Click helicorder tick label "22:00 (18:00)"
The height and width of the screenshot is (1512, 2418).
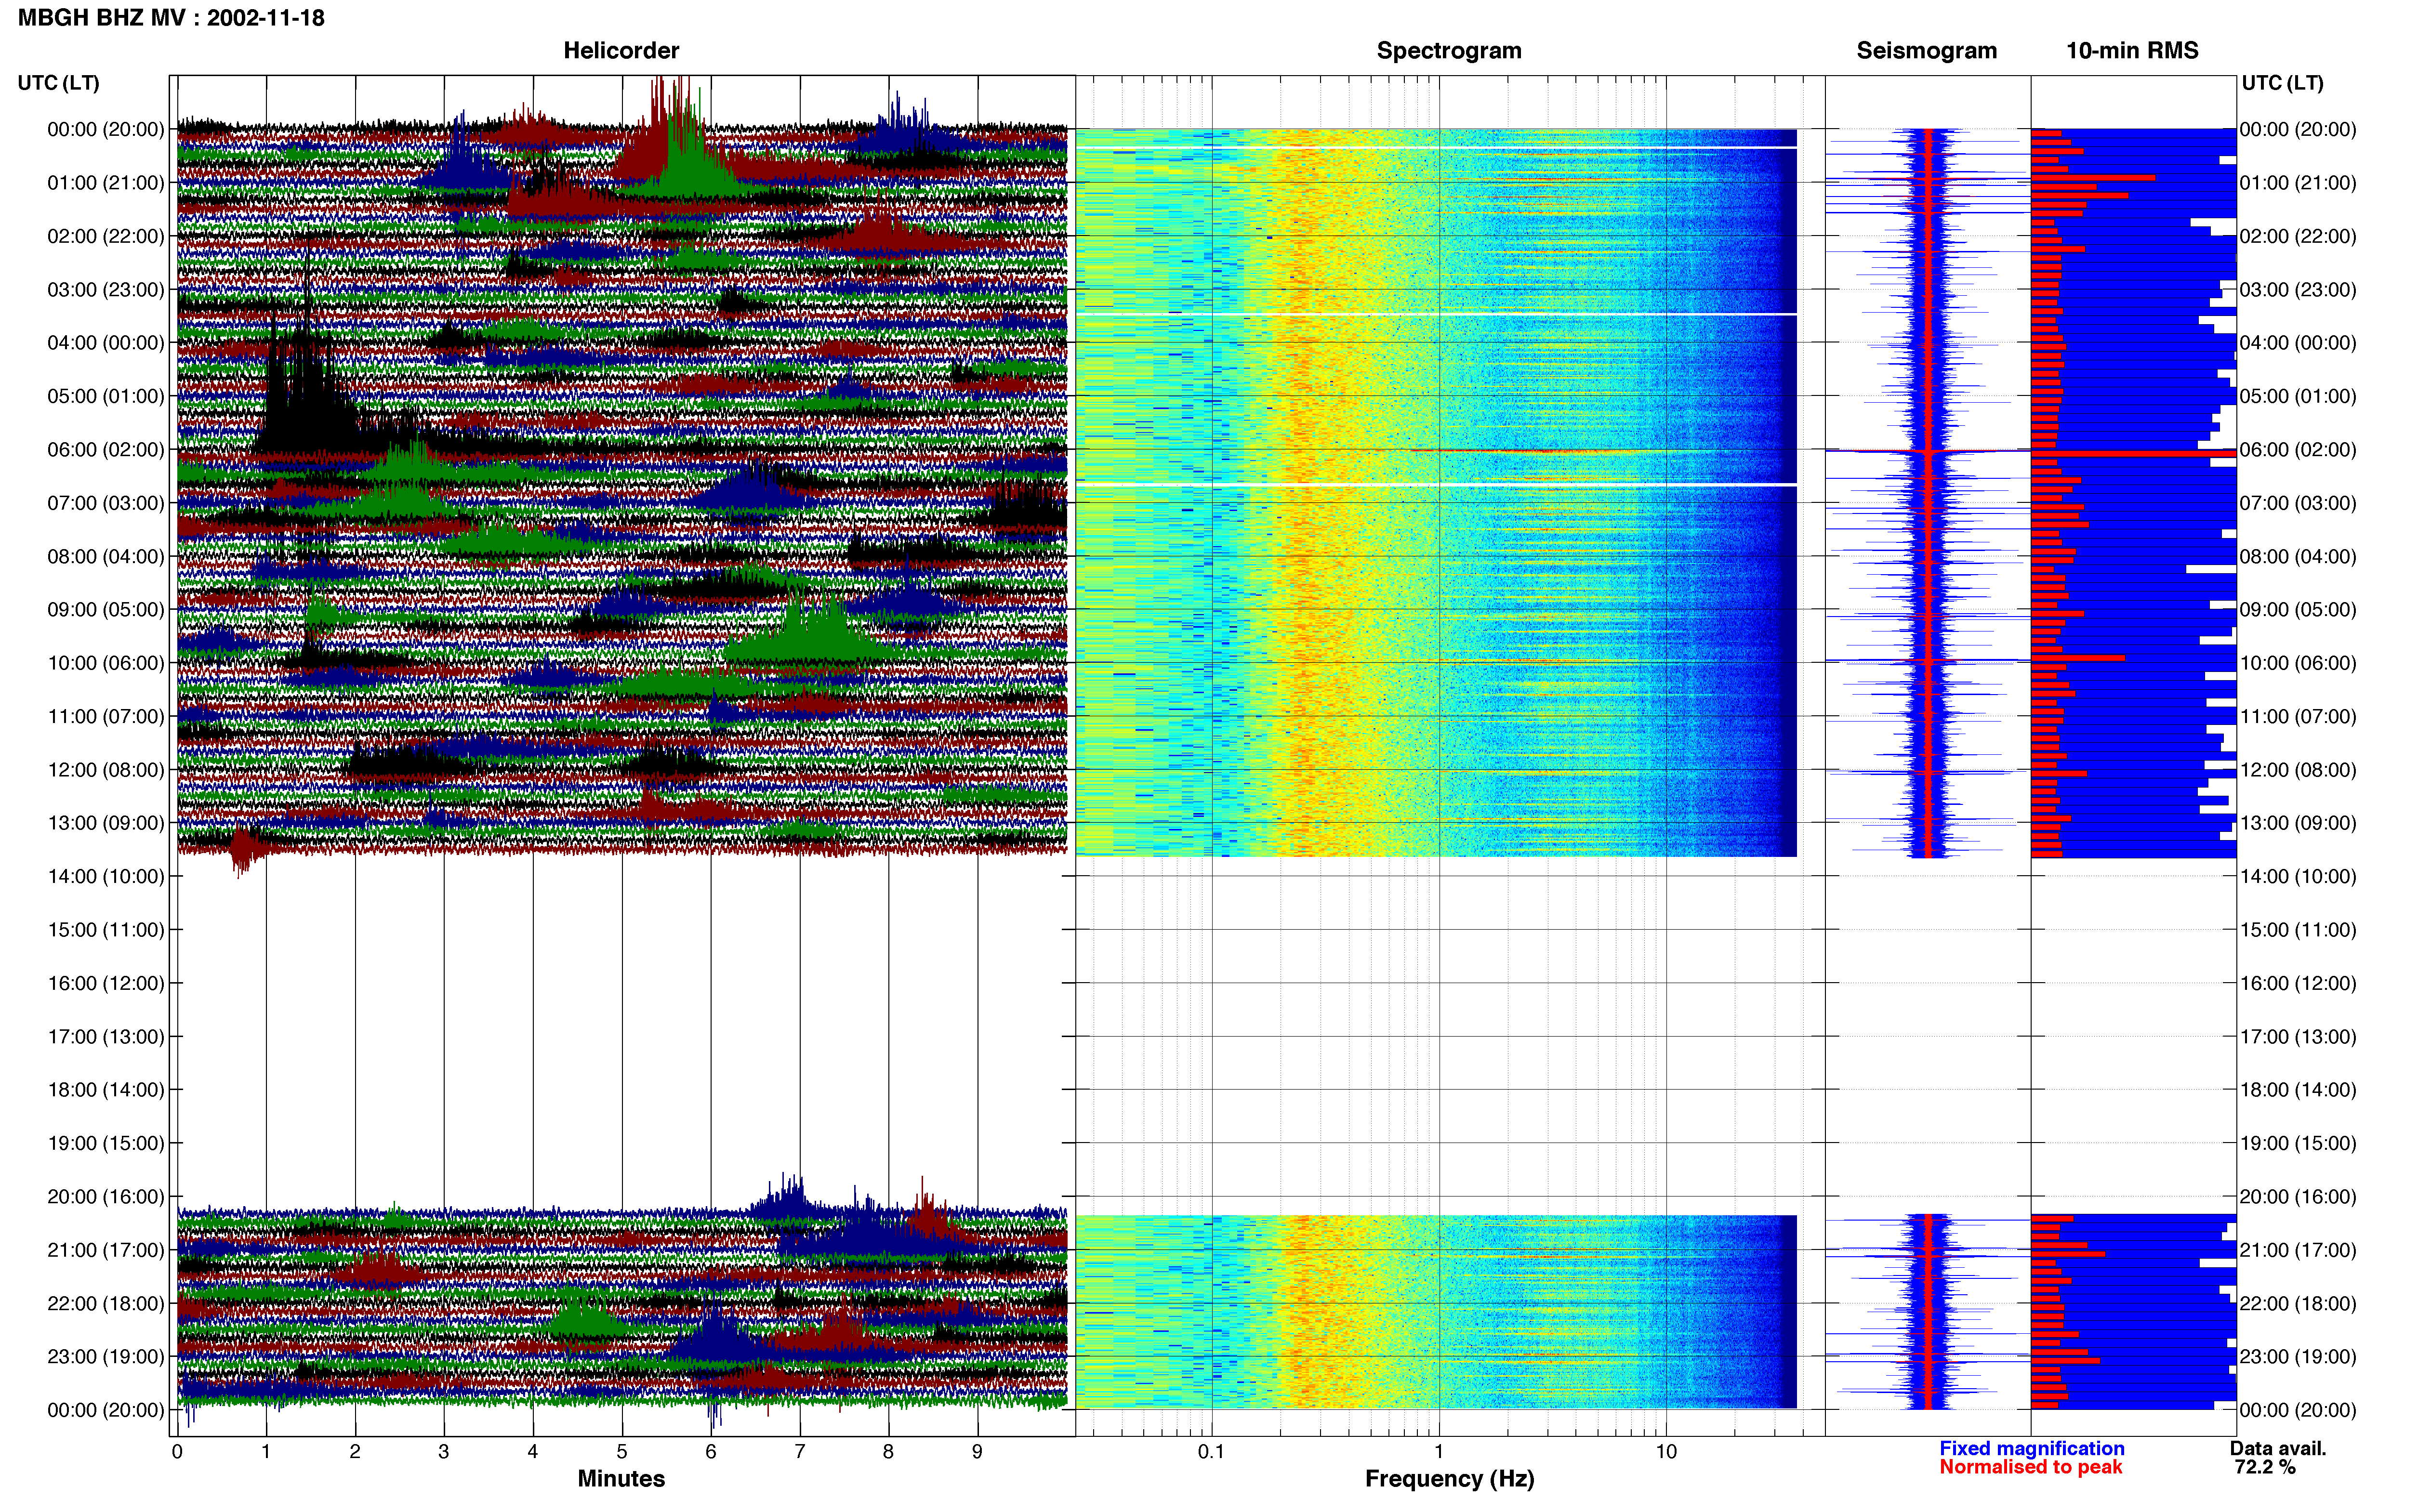pyautogui.click(x=105, y=1304)
